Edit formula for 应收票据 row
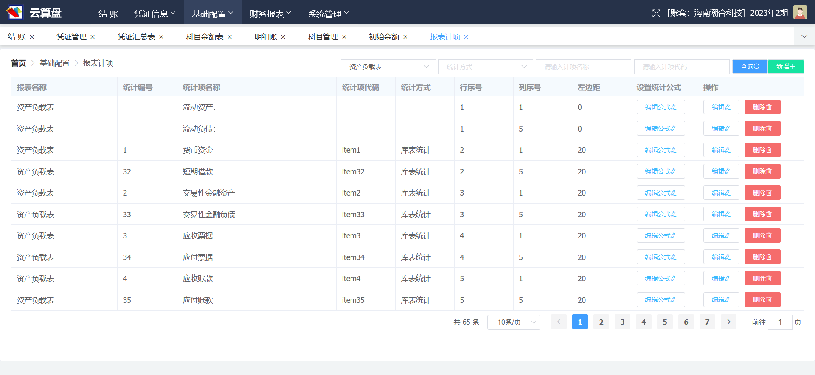The width and height of the screenshot is (815, 375). [x=660, y=236]
